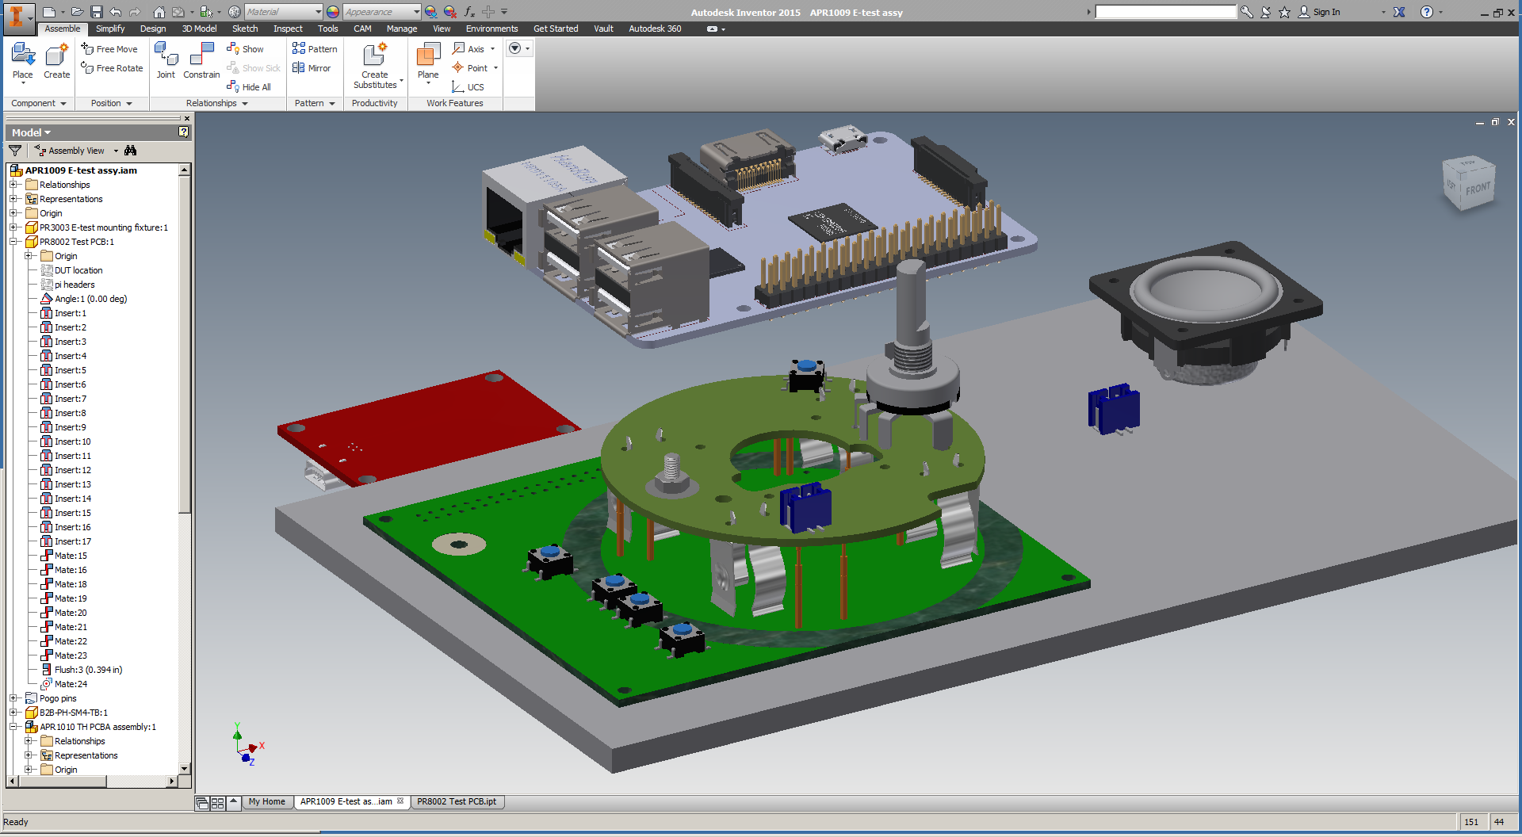The width and height of the screenshot is (1522, 837).
Task: Open the Environments ribbon tab
Action: pos(491,29)
